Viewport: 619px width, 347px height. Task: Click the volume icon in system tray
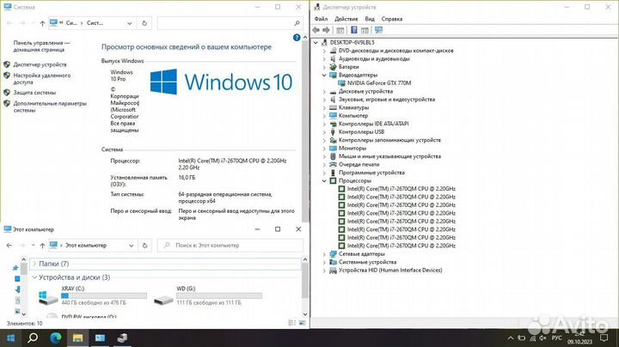point(543,338)
